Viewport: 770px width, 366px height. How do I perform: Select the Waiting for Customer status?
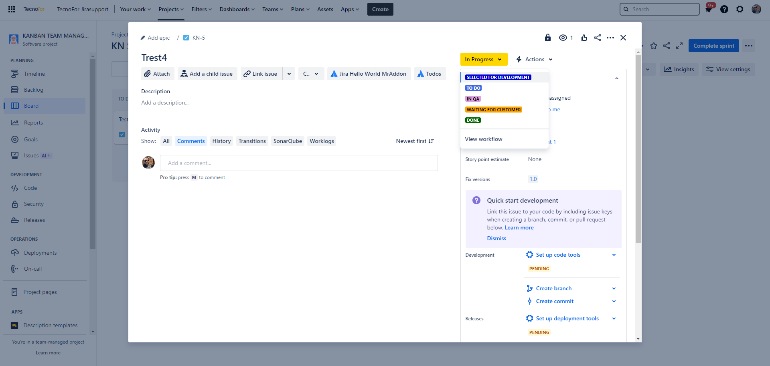[494, 110]
